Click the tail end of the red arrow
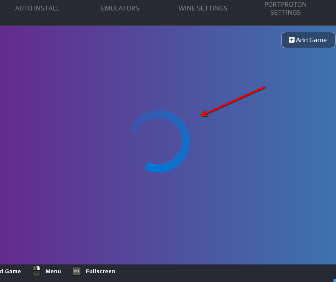 point(264,87)
